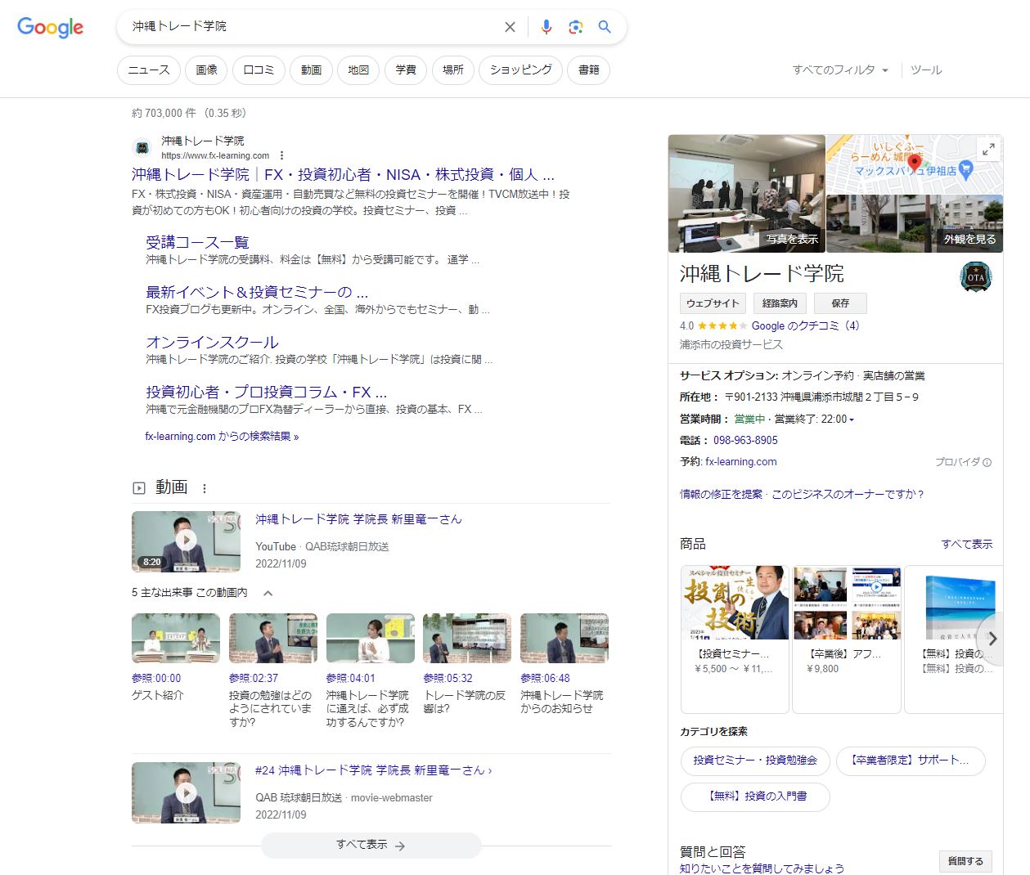
Task: Open the 【卒業後】アフ product card ¥9,800
Action: [x=847, y=639]
